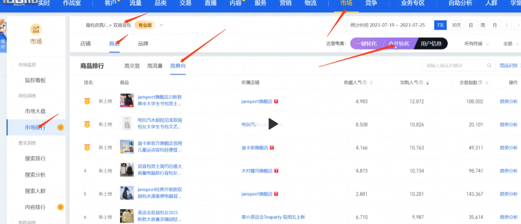Click the help icon beside 交易指数
Screen dimensions: 521x224
click(480, 82)
